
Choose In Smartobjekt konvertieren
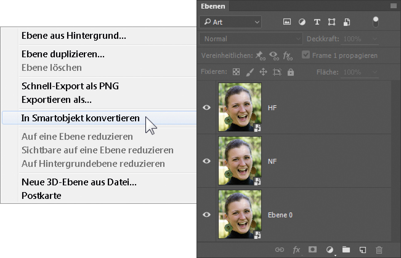click(80, 118)
